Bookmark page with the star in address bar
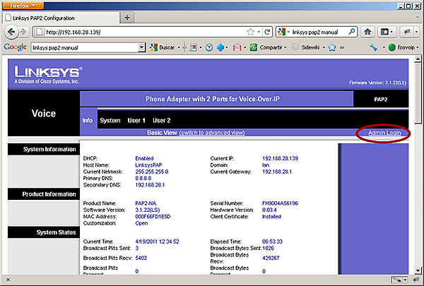Screen dimensions: 424x286 (250, 32)
